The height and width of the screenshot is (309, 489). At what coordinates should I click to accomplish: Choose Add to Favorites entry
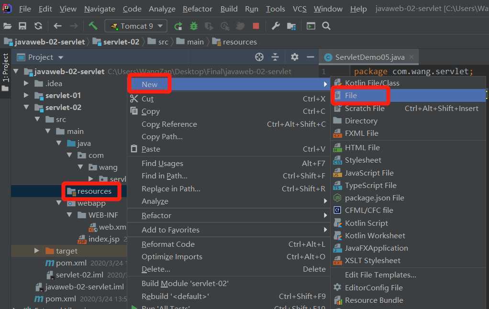(229, 230)
